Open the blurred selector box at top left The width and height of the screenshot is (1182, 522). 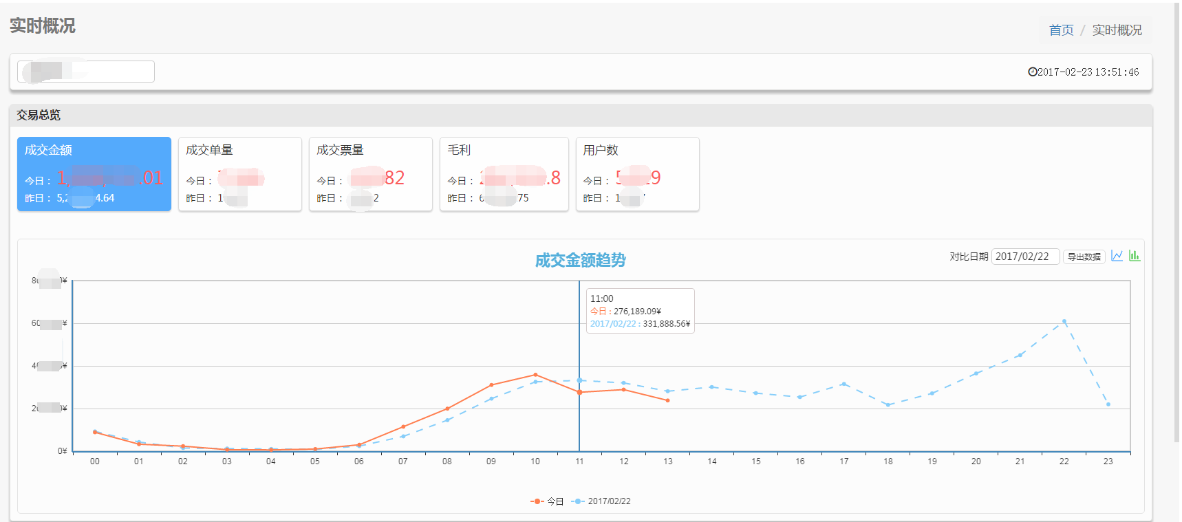pyautogui.click(x=86, y=72)
